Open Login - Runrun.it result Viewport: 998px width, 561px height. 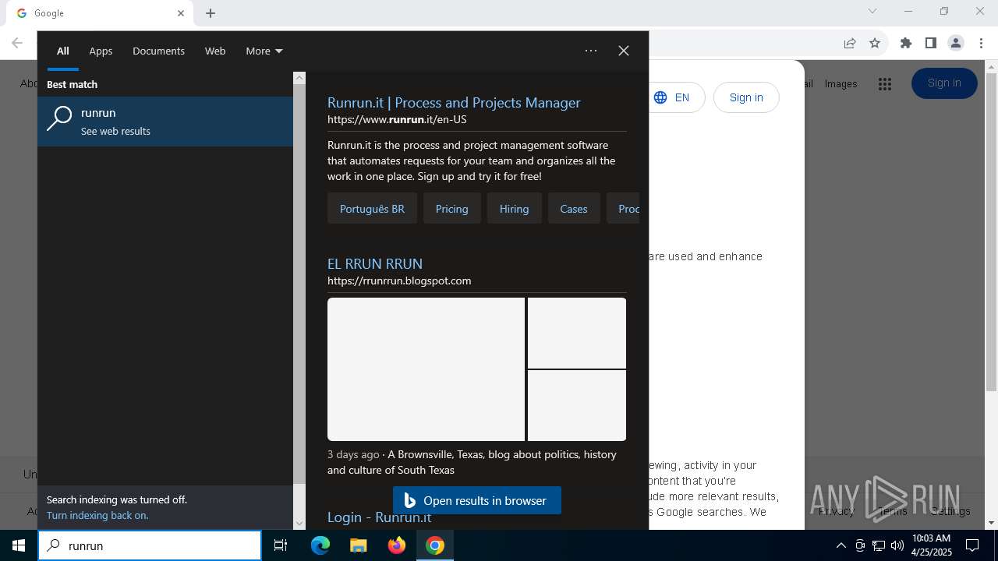379,517
